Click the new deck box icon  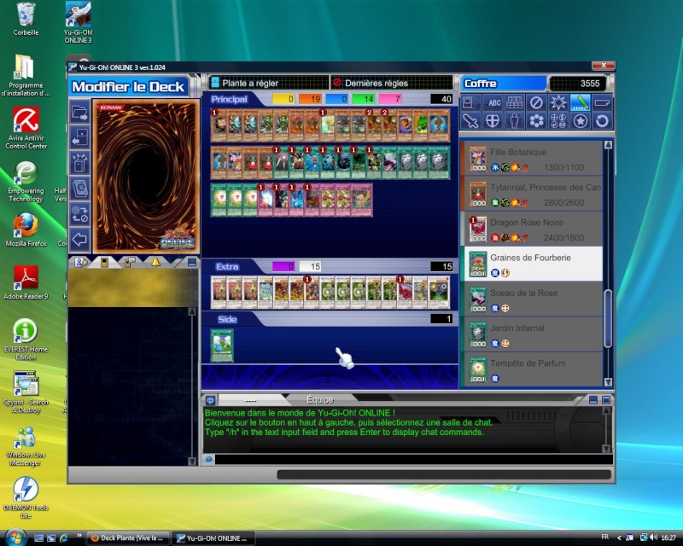point(79,163)
